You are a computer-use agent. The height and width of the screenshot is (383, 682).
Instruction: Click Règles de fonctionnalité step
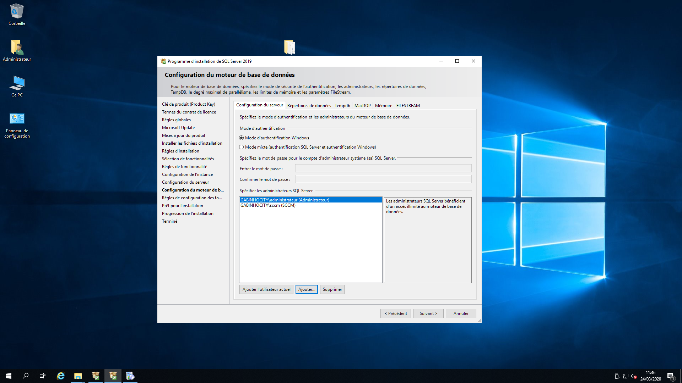tap(185, 167)
